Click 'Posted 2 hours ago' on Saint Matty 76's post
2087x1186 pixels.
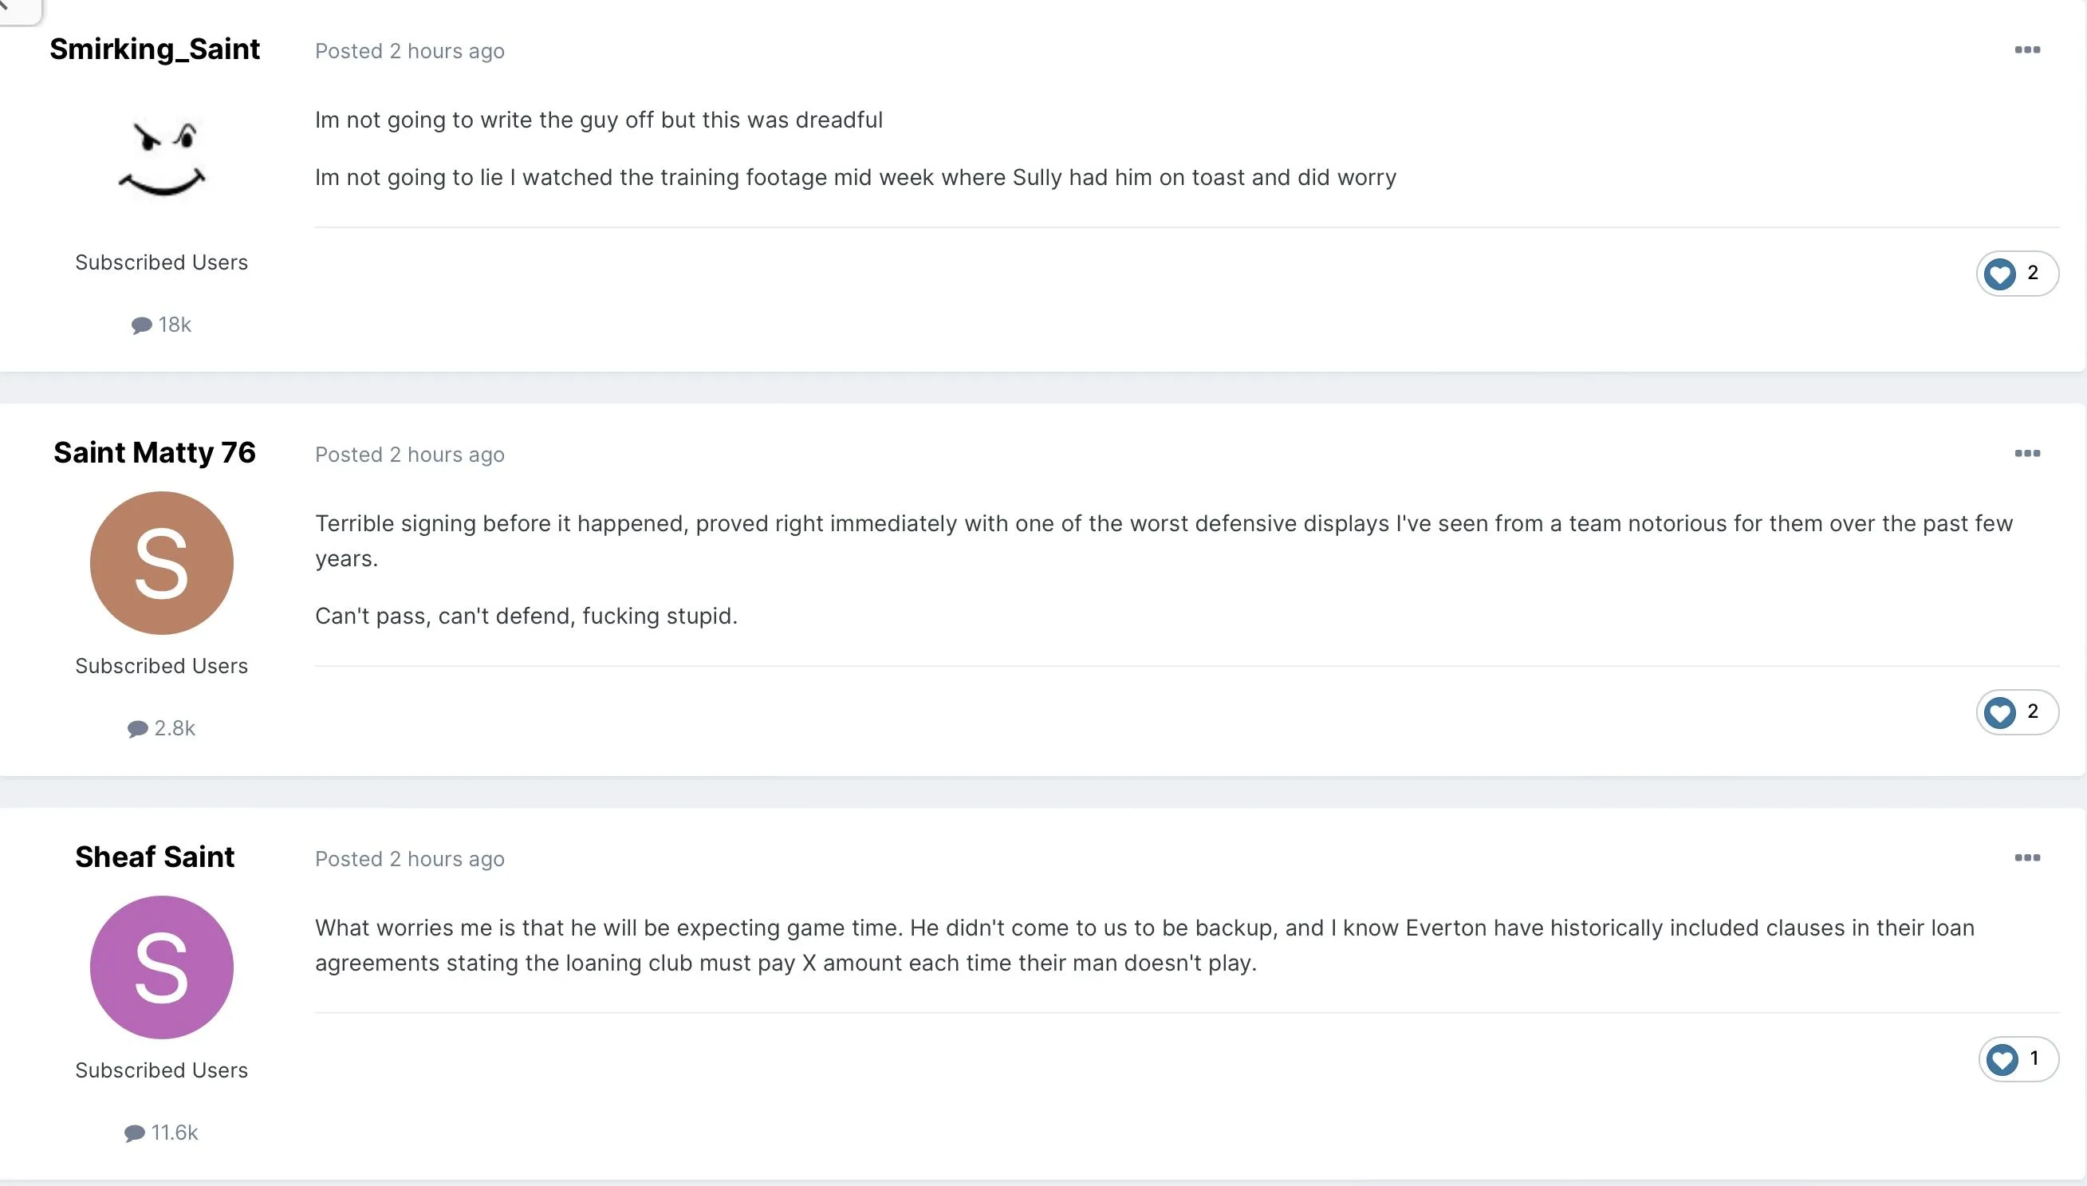click(410, 455)
